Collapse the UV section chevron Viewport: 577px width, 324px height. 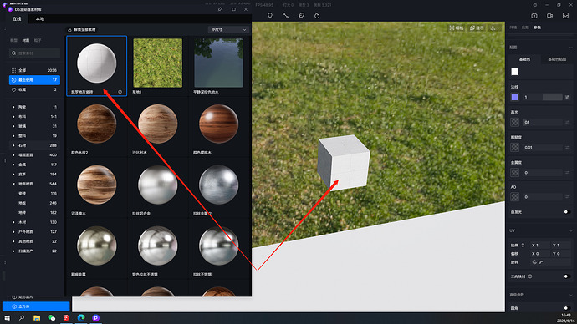click(571, 230)
